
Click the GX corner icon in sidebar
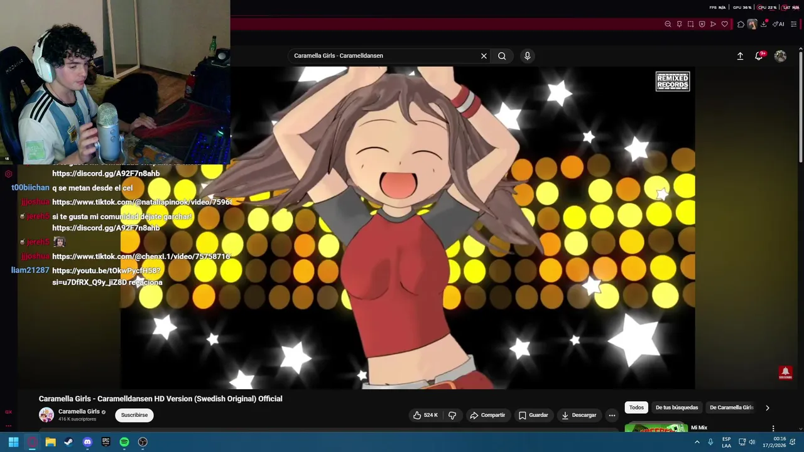[8, 412]
